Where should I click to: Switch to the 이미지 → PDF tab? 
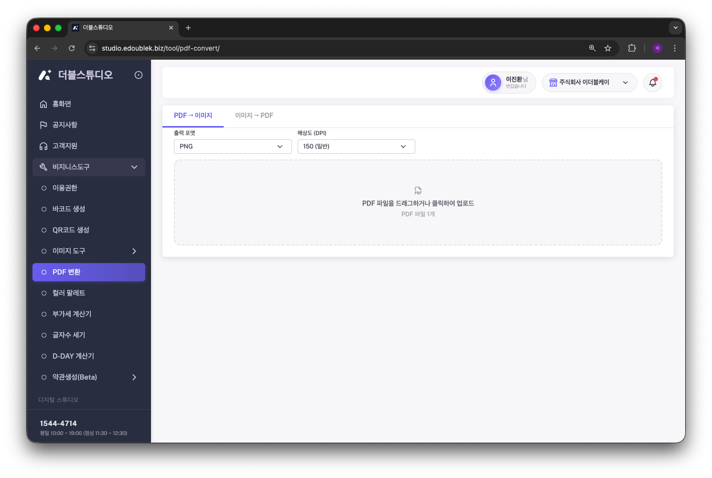pos(254,116)
